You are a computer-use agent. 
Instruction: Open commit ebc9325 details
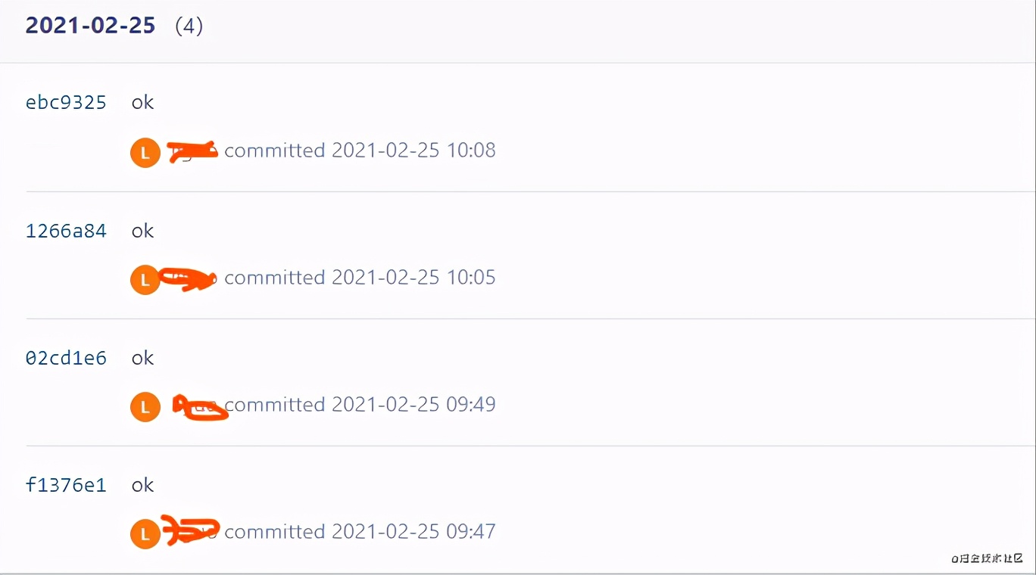(66, 102)
